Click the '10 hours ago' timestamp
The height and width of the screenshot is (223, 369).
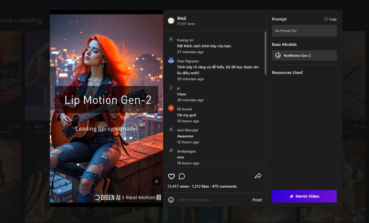click(x=188, y=121)
